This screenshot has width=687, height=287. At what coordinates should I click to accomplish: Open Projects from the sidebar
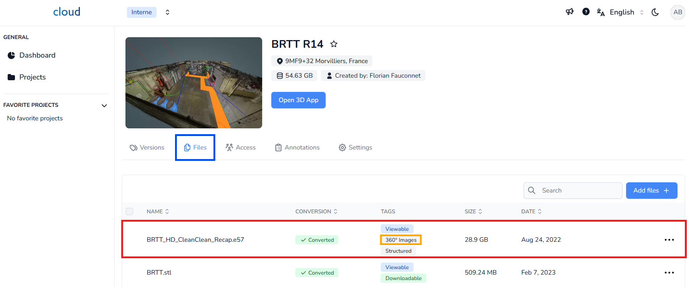[32, 77]
